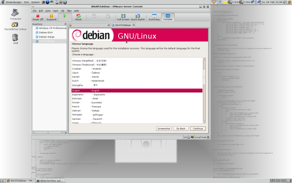Open the Host menu
Screen dimensions: 292x183
(x=55, y=11)
